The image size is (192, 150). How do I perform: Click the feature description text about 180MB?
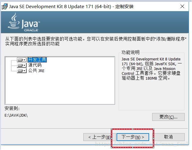(152, 69)
